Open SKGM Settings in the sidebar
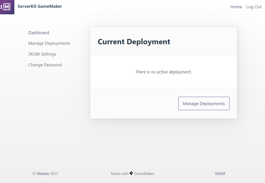265x183 pixels. point(42,54)
